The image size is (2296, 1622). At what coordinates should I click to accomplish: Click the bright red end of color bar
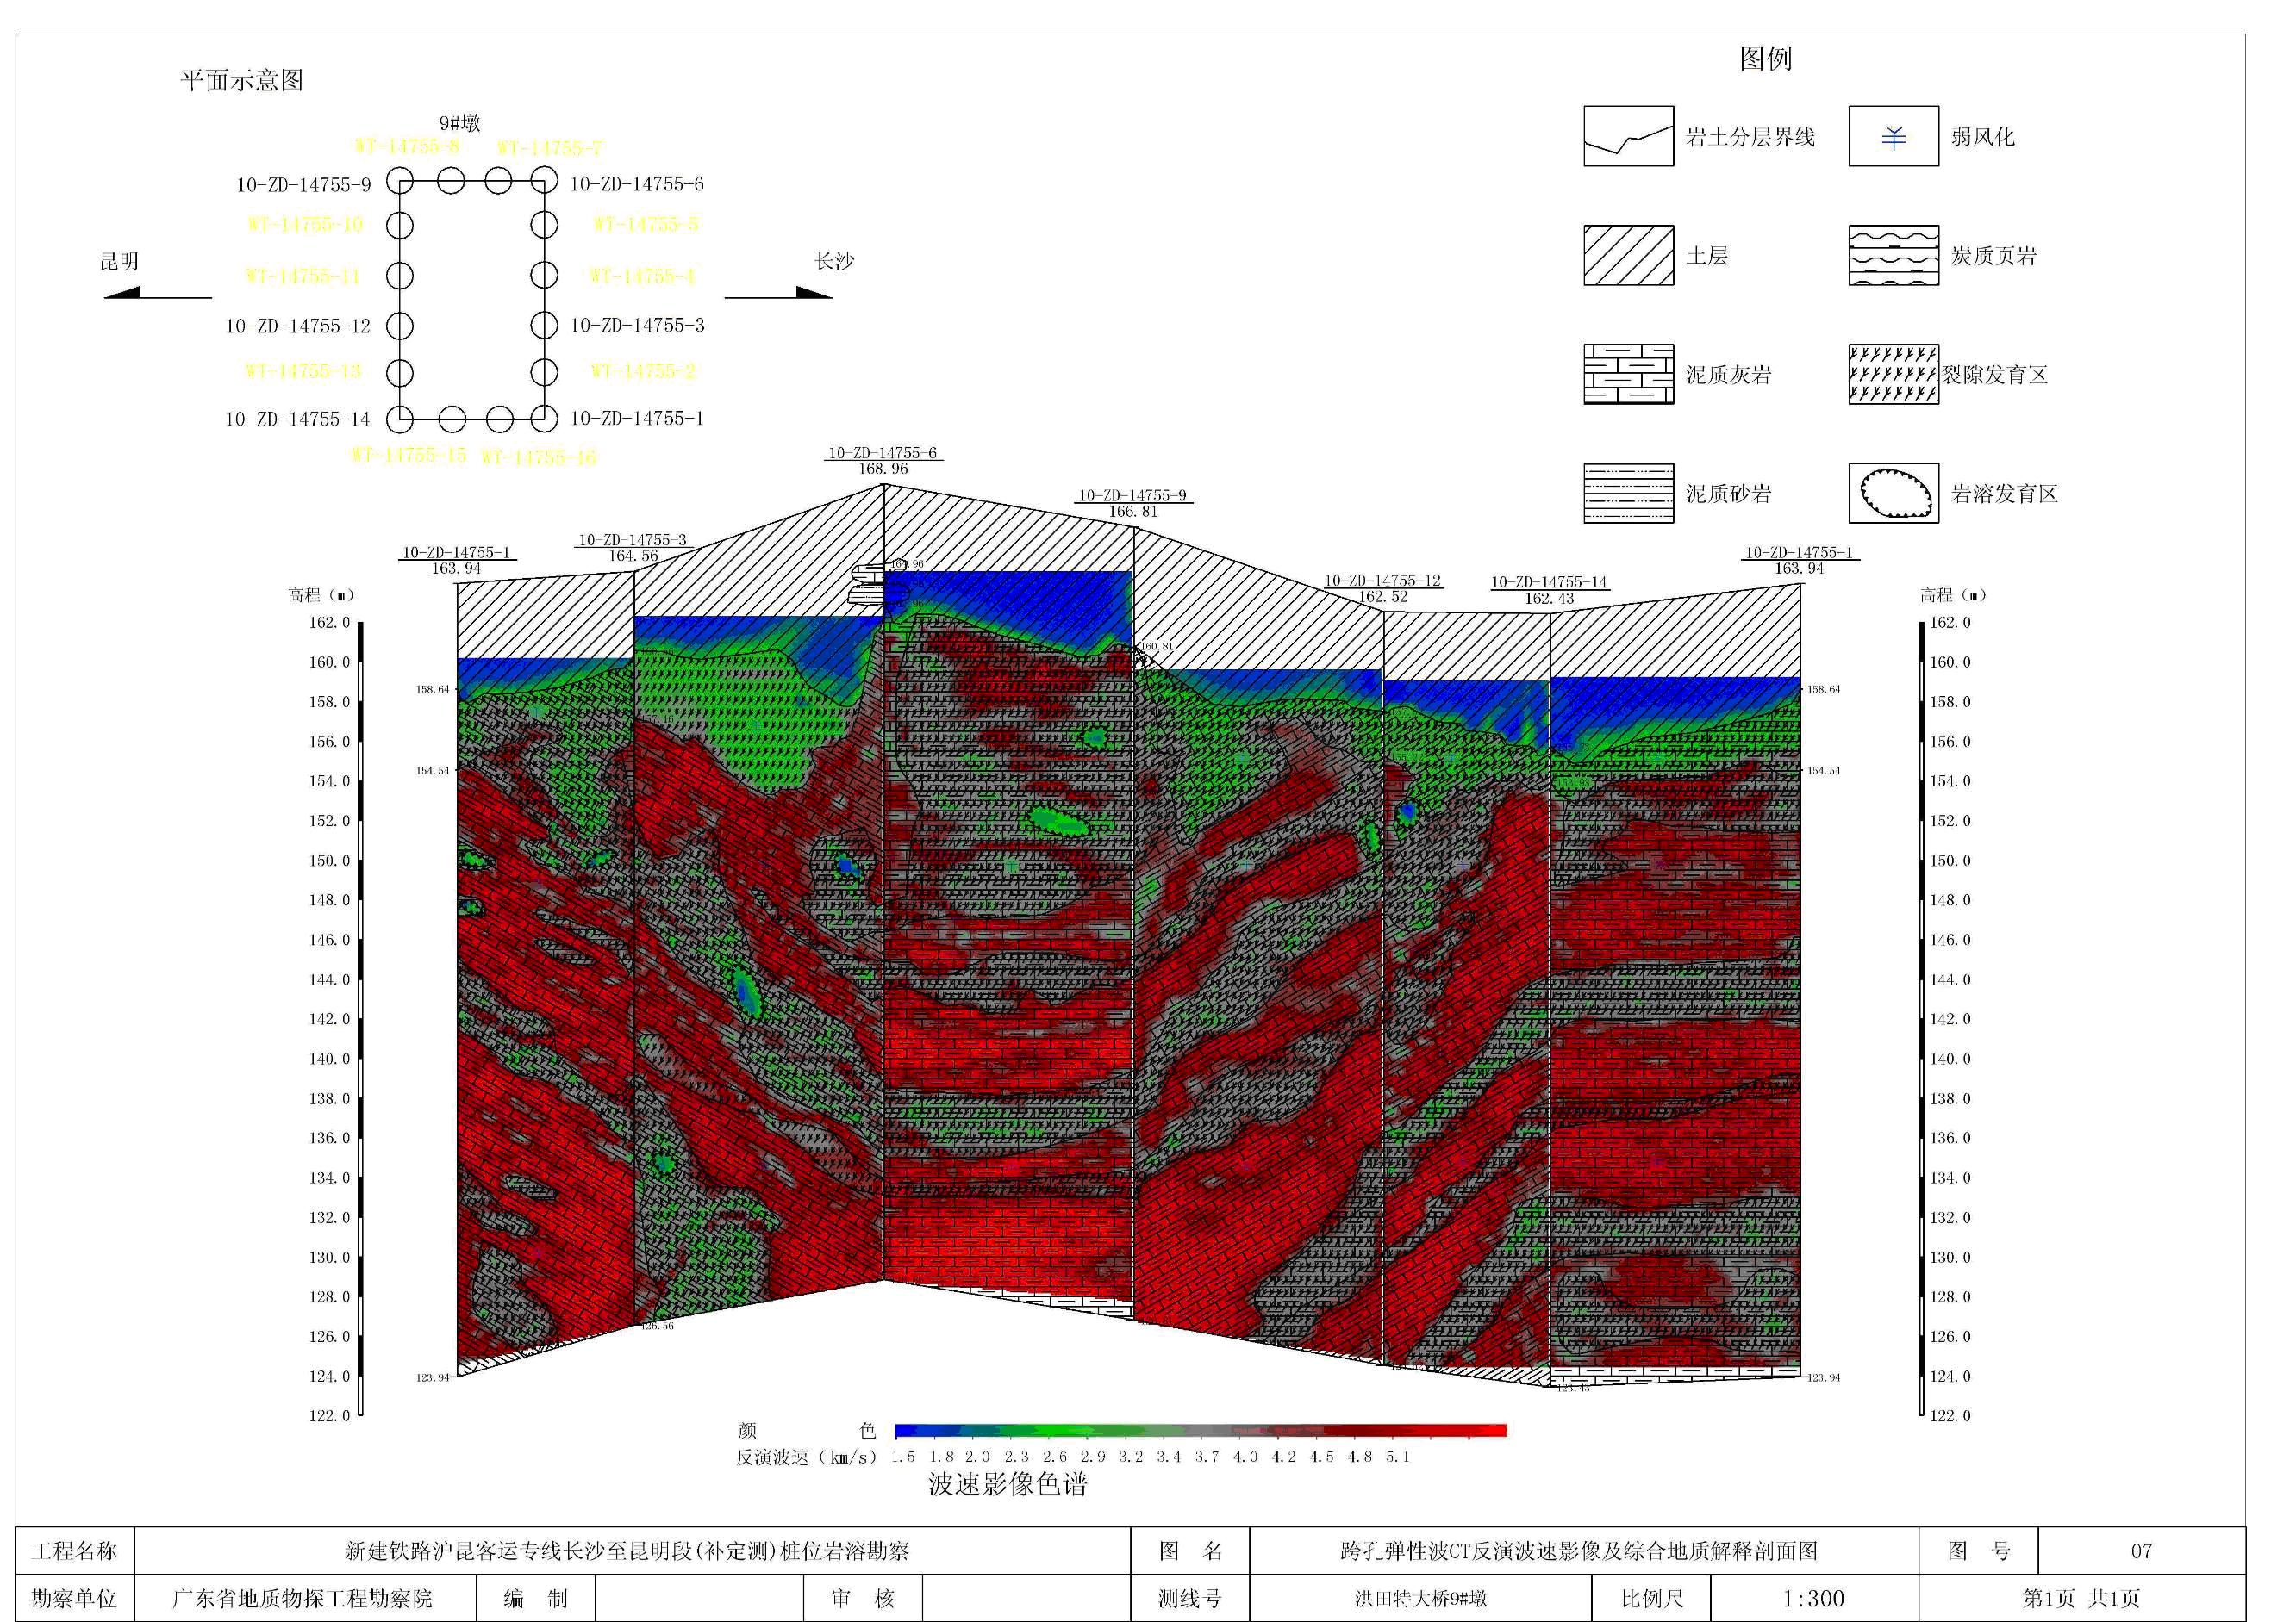[x=1495, y=1430]
